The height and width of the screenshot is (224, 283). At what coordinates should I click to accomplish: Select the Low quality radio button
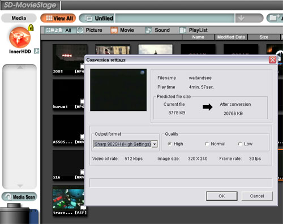(240, 144)
